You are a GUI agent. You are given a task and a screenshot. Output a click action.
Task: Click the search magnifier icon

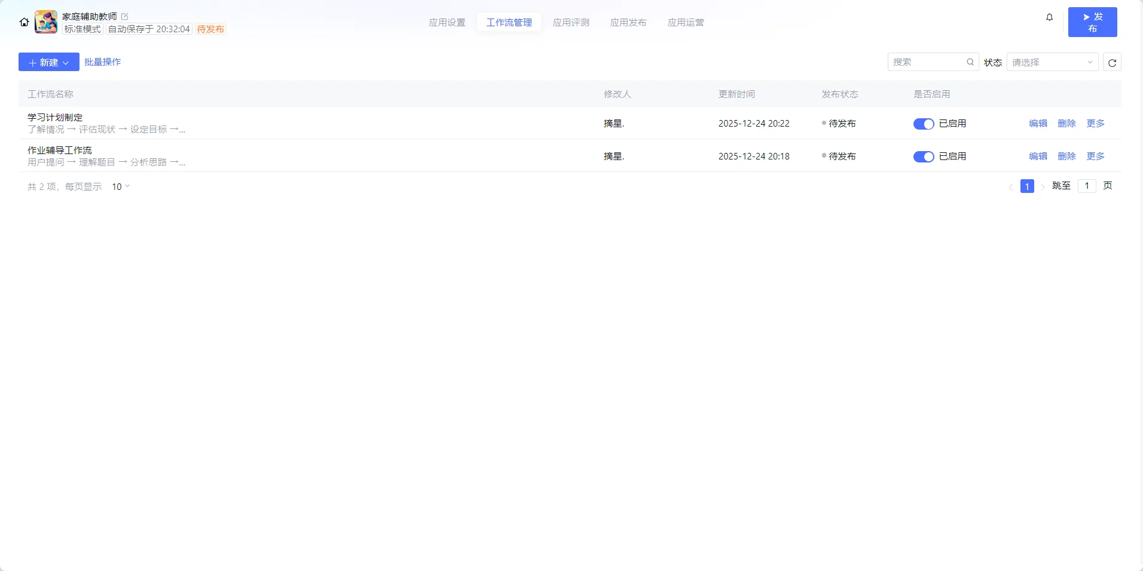(970, 62)
